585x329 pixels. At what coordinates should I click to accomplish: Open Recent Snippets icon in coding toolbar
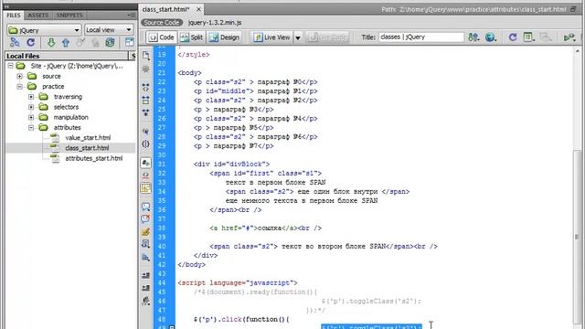coord(146,244)
